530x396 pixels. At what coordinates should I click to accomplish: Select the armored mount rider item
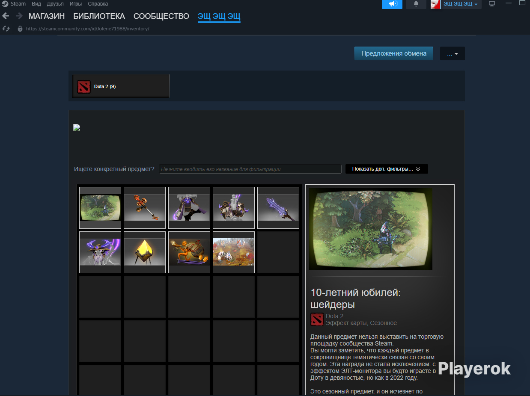234,208
